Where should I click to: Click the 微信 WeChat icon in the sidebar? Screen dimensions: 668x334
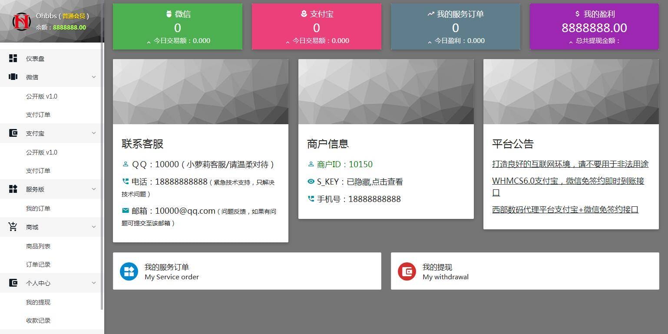(13, 76)
